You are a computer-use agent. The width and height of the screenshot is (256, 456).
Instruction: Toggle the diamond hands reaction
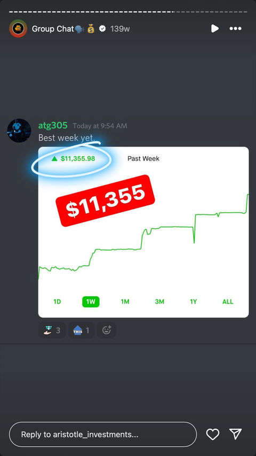pyautogui.click(x=52, y=330)
